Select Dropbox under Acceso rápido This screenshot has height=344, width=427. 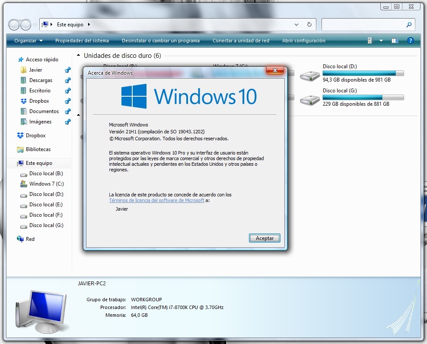pos(39,101)
